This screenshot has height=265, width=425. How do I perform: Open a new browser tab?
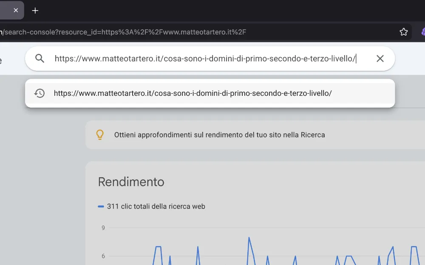pos(35,10)
